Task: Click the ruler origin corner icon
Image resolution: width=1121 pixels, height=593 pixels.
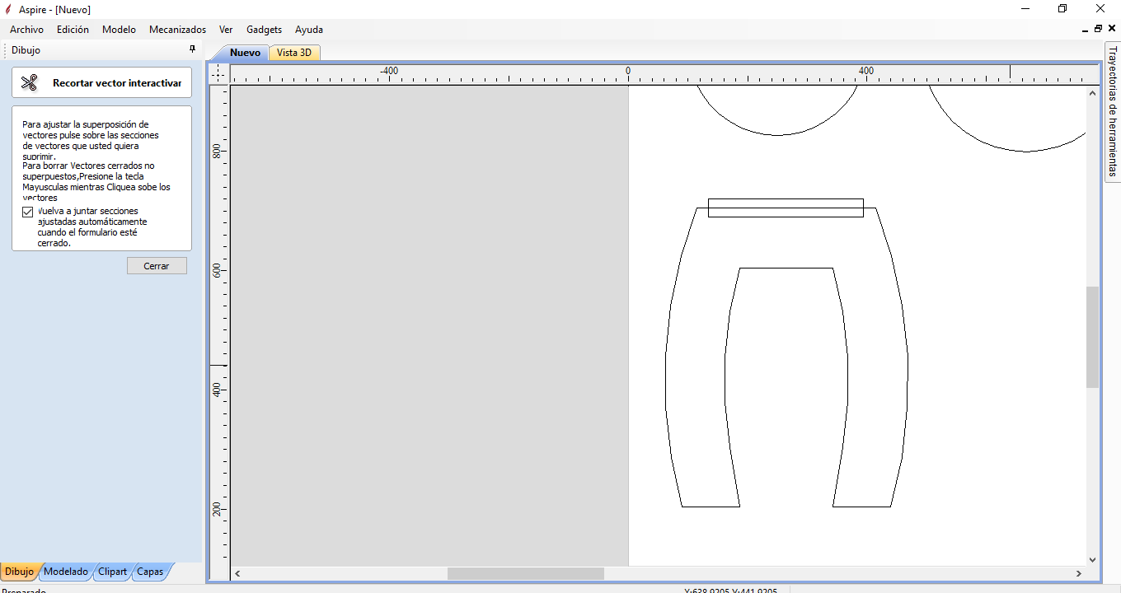Action: tap(218, 74)
